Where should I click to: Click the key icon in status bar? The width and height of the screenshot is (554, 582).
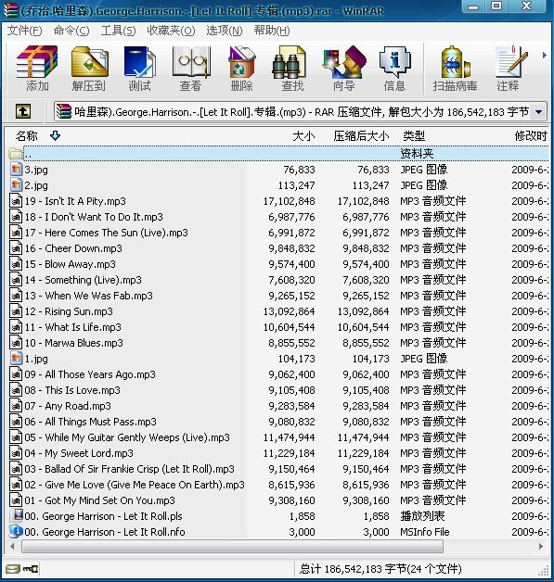31,569
